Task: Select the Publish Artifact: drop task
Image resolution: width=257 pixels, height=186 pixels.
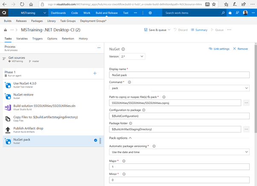Action: (x=53, y=130)
